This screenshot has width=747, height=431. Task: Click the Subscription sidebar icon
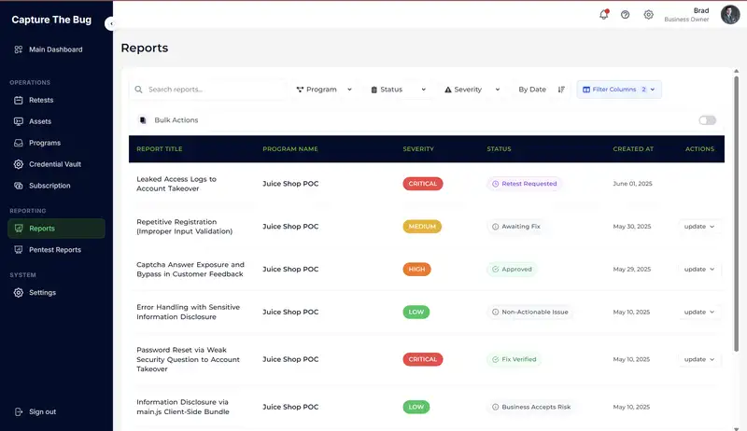[x=19, y=186]
